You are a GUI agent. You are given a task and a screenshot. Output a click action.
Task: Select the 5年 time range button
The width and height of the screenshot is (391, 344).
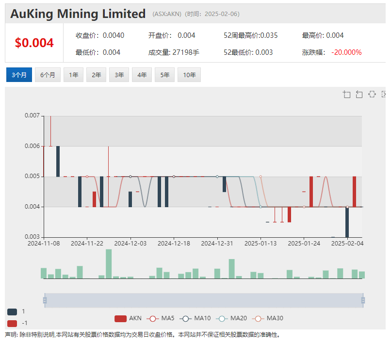pos(164,75)
